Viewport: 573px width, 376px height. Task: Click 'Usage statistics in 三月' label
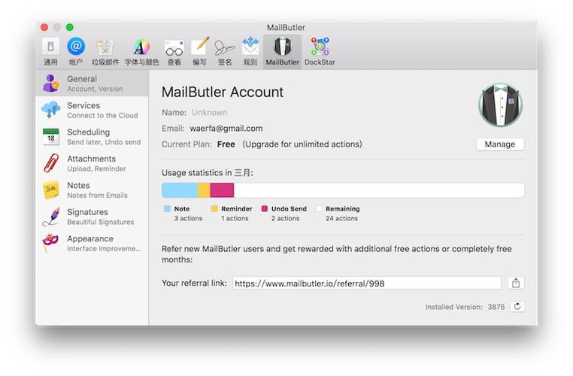(208, 173)
